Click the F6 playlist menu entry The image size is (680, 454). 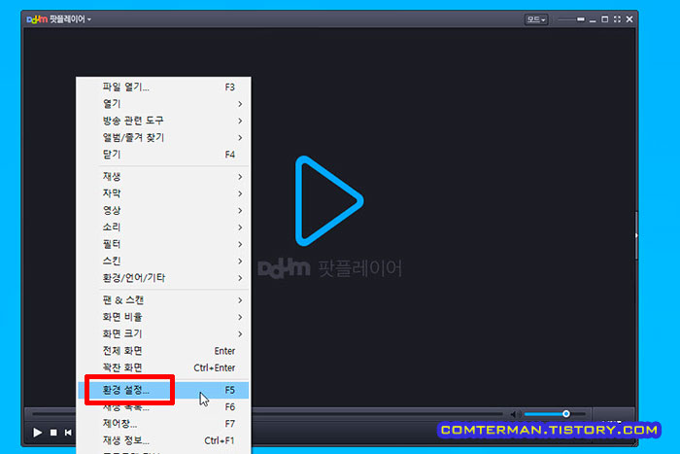[163, 407]
